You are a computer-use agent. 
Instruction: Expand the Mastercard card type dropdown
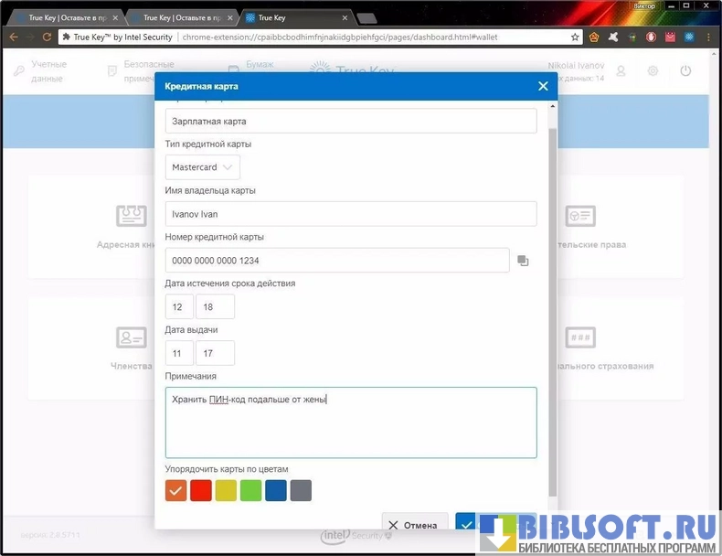[203, 167]
